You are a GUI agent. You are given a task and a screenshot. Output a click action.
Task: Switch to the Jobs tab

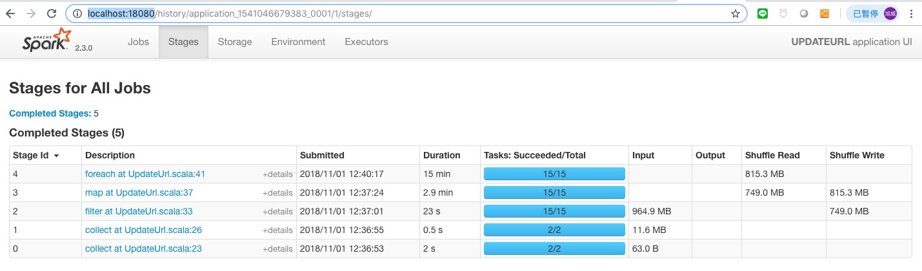(138, 42)
